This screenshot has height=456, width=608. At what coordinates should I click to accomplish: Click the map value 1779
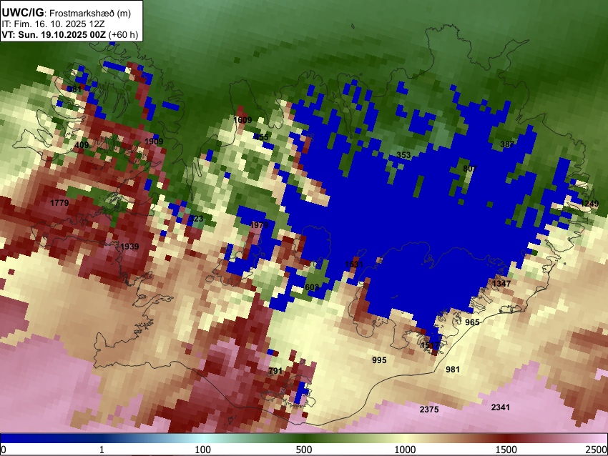pos(59,202)
